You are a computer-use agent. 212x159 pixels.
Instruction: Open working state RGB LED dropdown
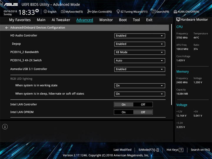[x=140, y=86]
